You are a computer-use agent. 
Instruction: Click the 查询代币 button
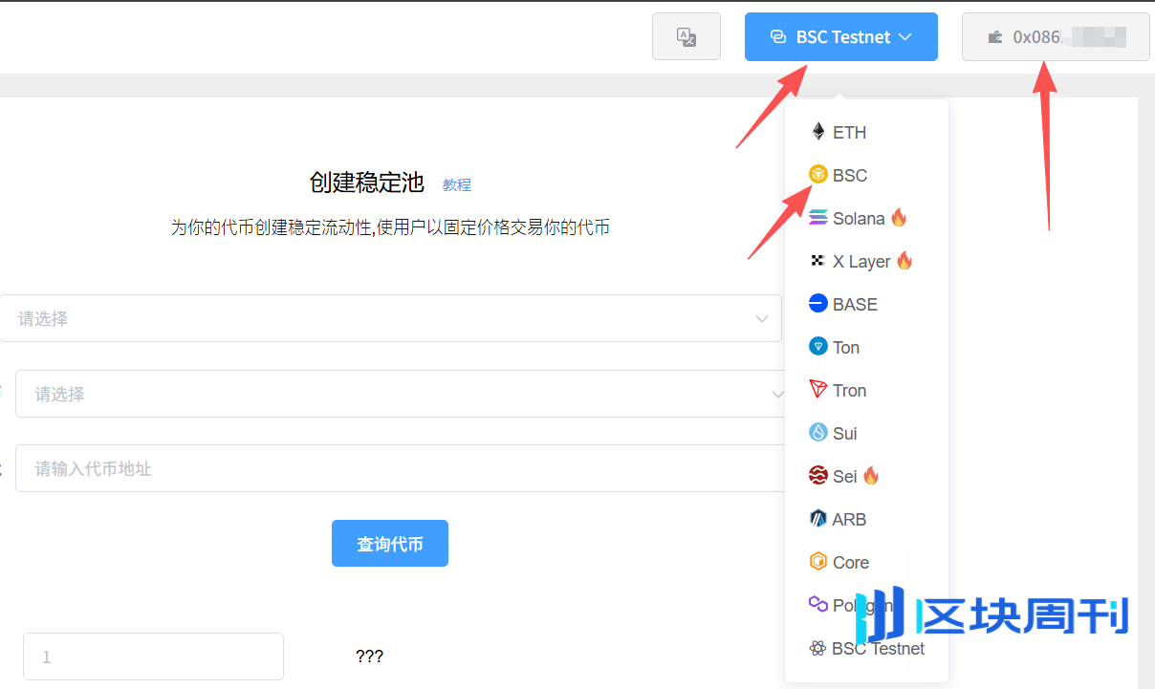[x=389, y=542]
